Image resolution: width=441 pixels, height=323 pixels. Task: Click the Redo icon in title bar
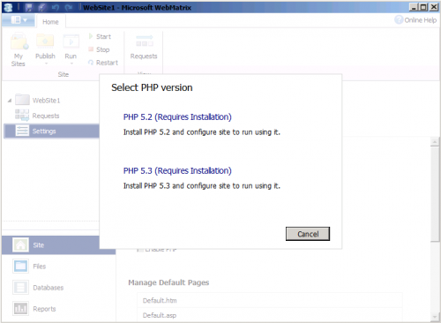pos(69,7)
